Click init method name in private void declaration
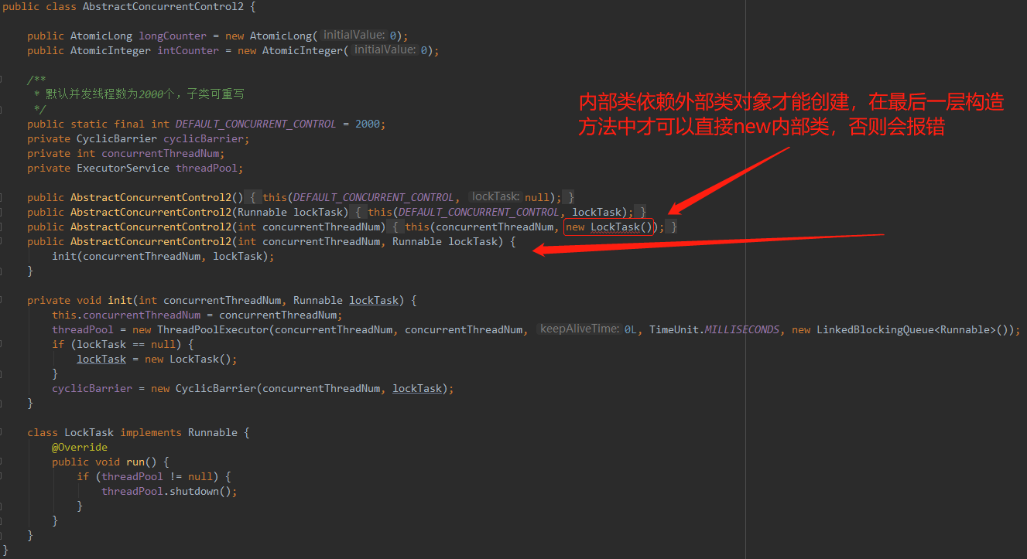 (120, 300)
